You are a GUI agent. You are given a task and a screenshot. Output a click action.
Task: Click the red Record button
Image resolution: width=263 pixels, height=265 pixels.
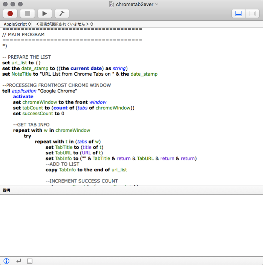tap(10, 14)
